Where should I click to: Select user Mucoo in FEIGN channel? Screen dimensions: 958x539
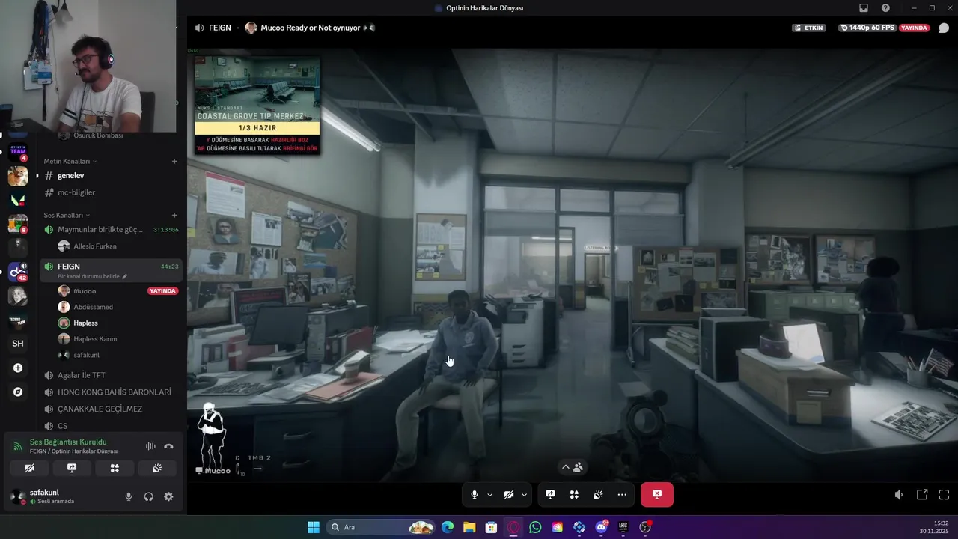tap(118, 290)
